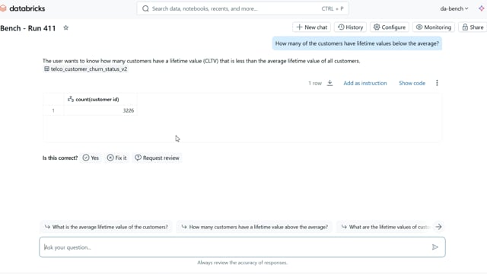Show more suggested questions with arrow

438,227
